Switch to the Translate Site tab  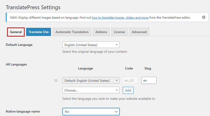click(x=39, y=32)
